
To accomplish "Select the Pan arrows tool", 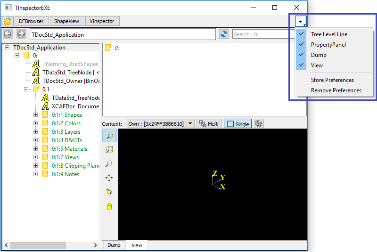I will pos(110,178).
